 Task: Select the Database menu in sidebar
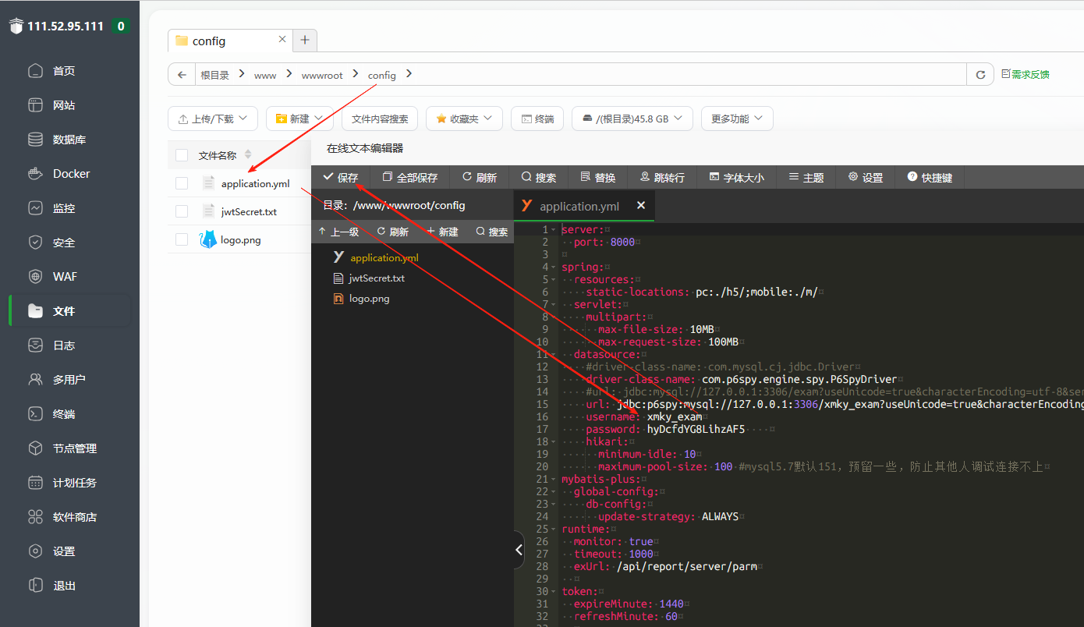click(69, 140)
